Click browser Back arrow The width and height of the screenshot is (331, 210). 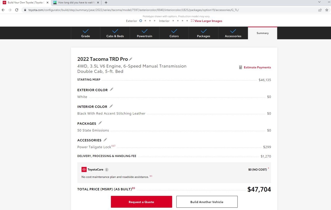pyautogui.click(x=3, y=10)
